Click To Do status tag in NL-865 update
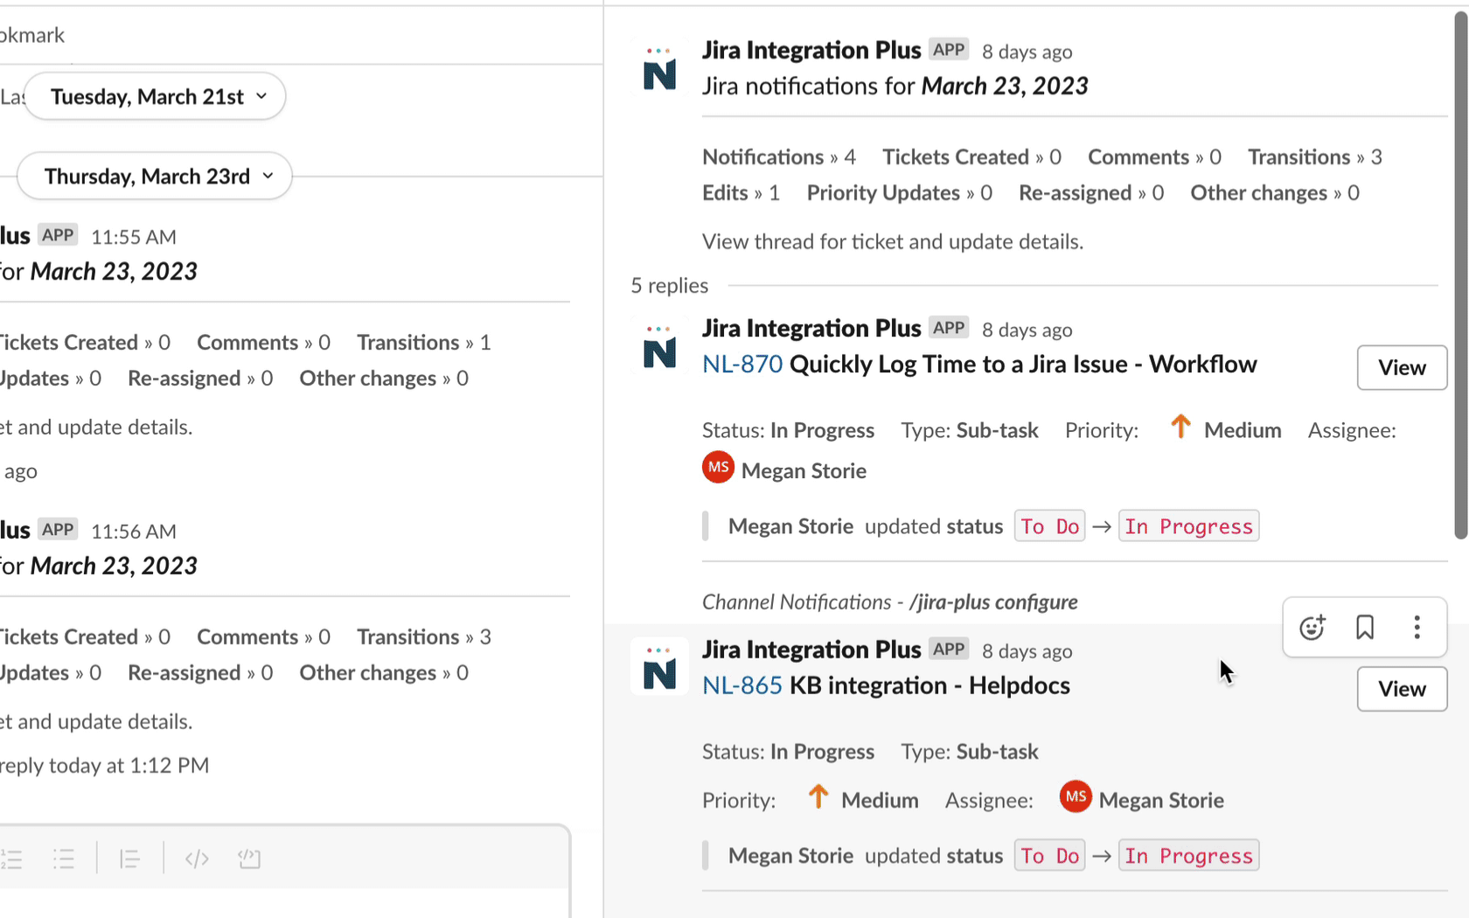 [1049, 856]
